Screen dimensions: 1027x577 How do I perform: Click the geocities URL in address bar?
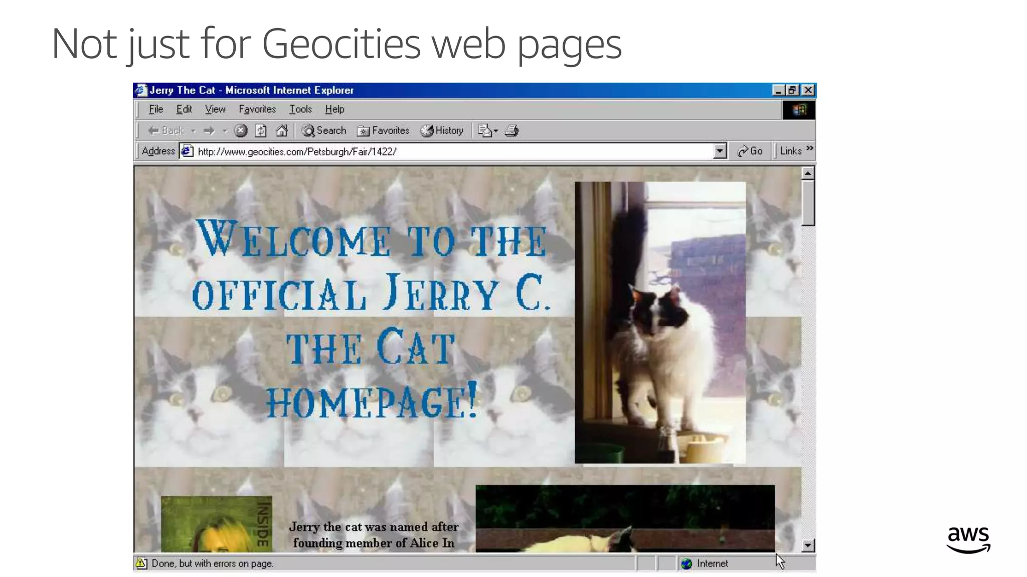coord(297,151)
